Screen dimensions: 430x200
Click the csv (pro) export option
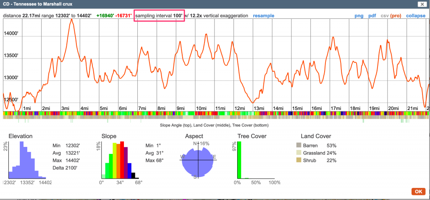coord(391,15)
